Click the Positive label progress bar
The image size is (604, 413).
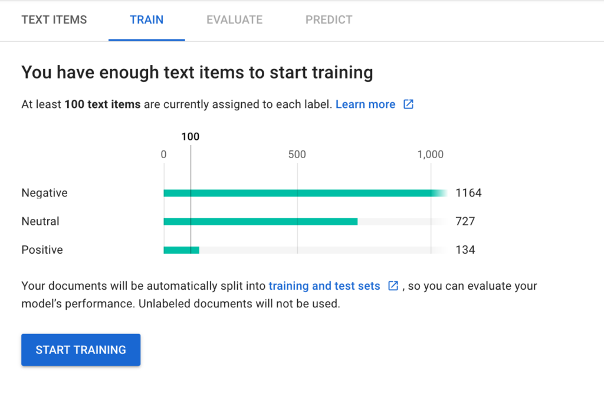(x=305, y=250)
